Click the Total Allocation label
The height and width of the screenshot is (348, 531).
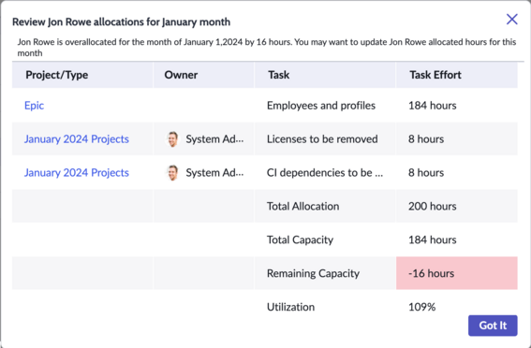302,207
